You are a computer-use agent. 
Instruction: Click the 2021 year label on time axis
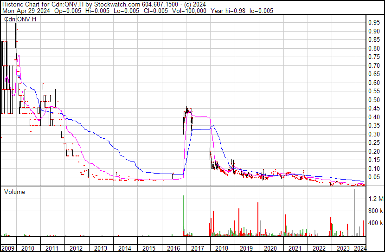point(295,248)
